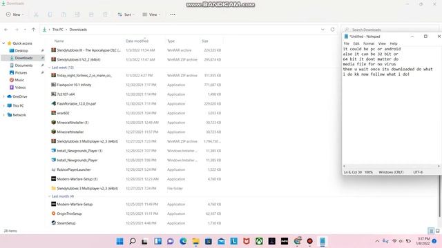Open Task View on the taskbar
The height and width of the screenshot is (248, 442).
click(x=145, y=241)
